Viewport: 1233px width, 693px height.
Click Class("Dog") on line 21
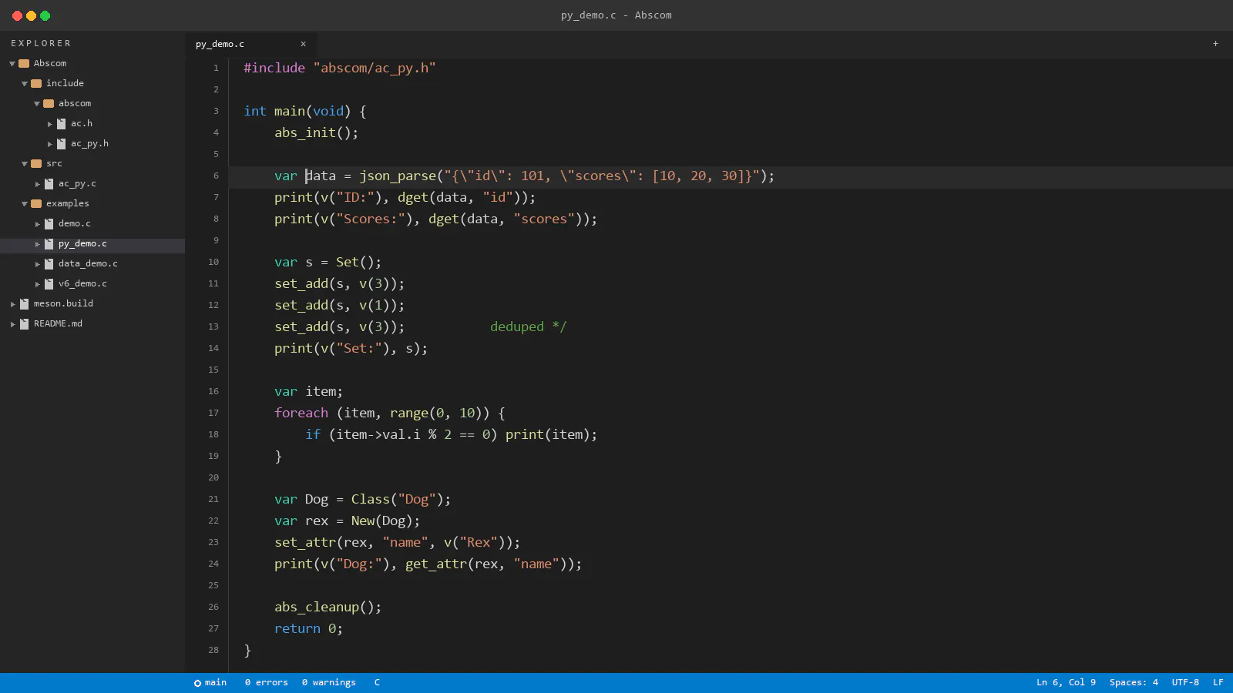398,499
